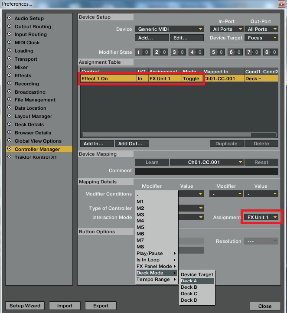Click Modifier State 1 indicator

(x=143, y=52)
